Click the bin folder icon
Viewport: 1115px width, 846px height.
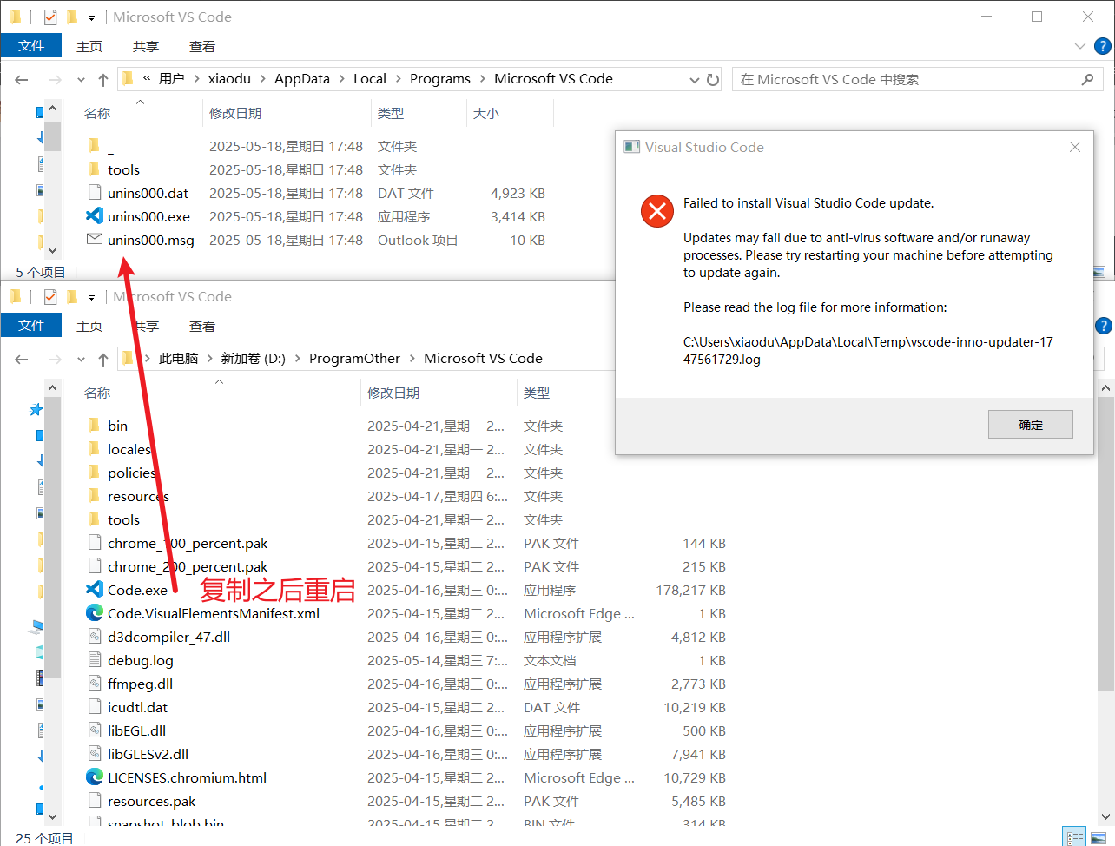tap(95, 426)
